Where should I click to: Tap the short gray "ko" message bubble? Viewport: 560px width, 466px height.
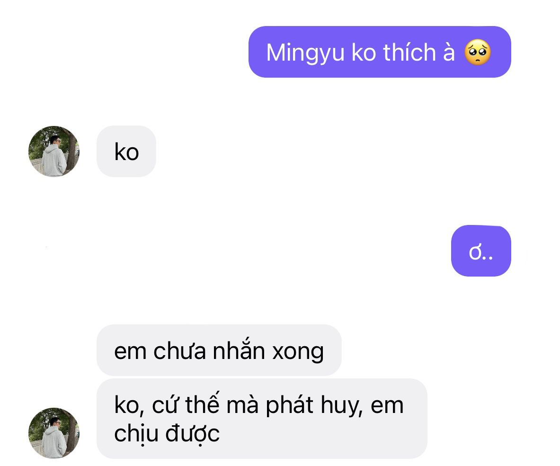pos(126,151)
